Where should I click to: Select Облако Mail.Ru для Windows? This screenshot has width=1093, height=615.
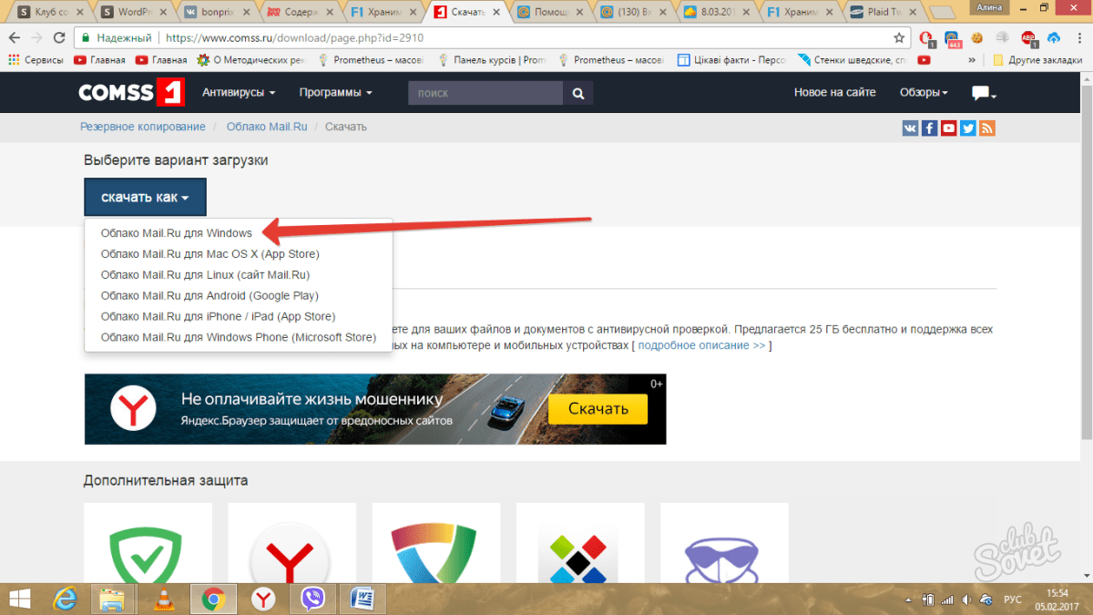pos(177,233)
